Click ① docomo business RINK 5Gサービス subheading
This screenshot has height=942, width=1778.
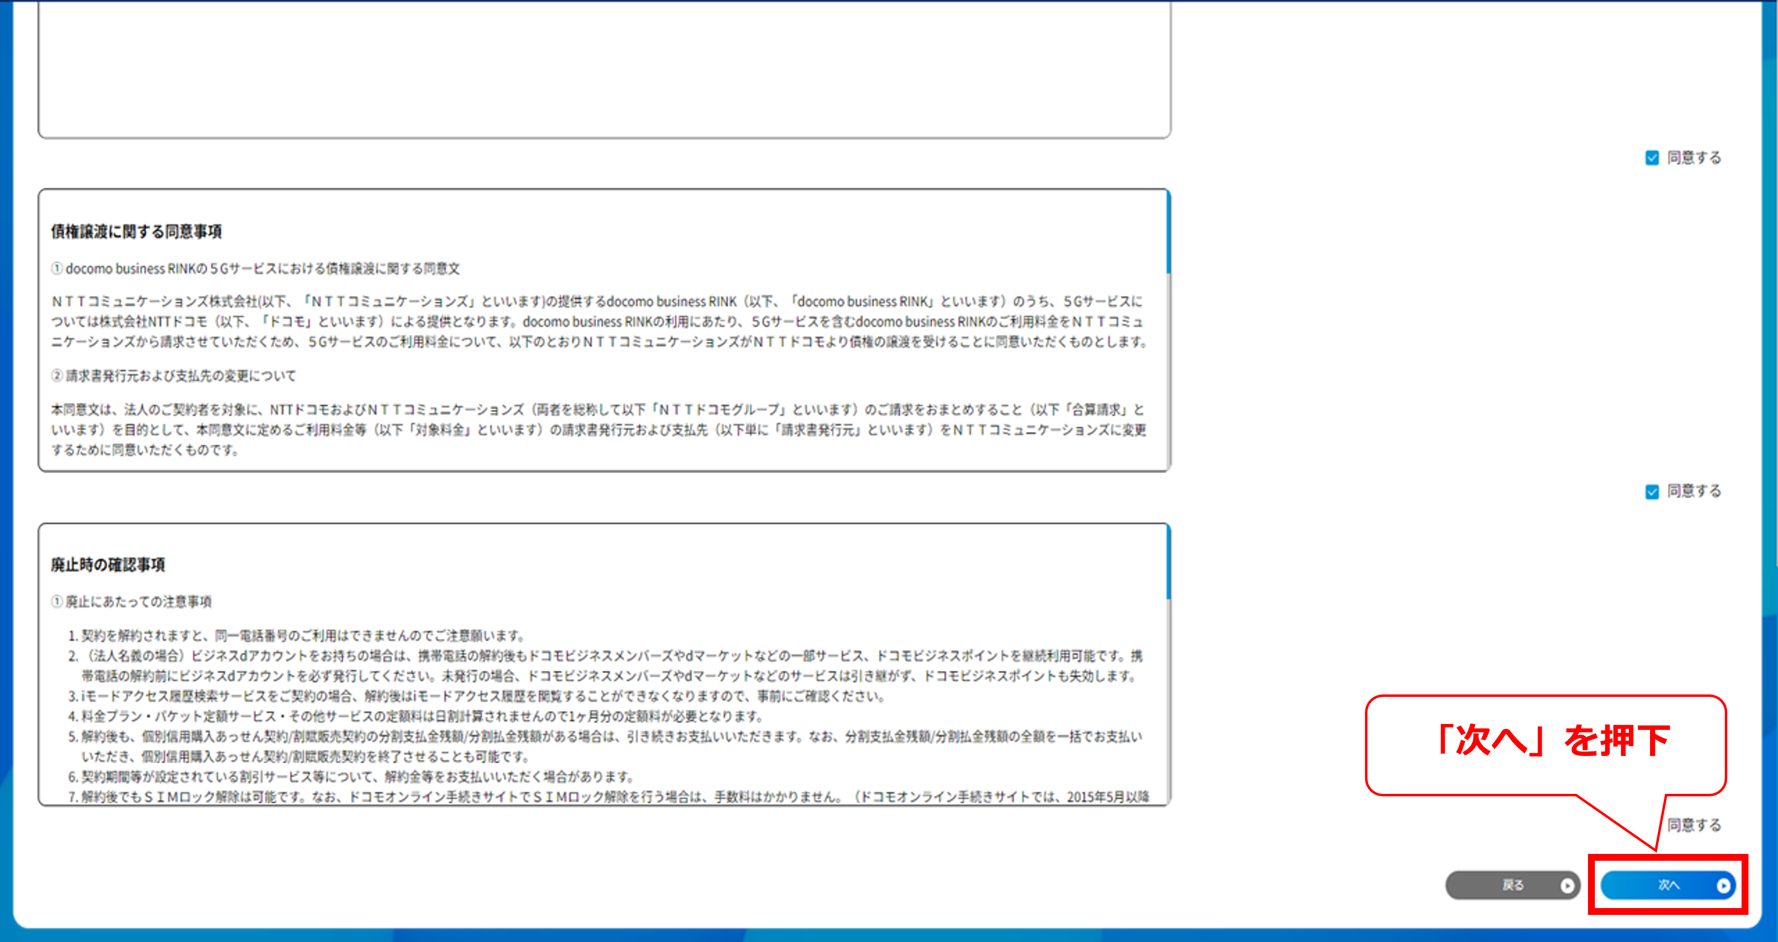point(255,268)
